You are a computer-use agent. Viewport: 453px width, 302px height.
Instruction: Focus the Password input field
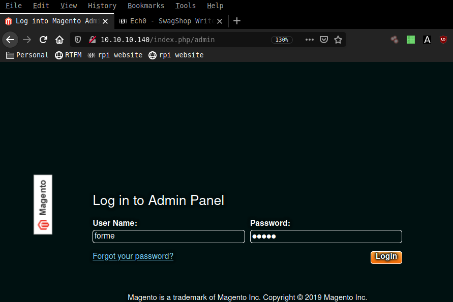coord(326,237)
